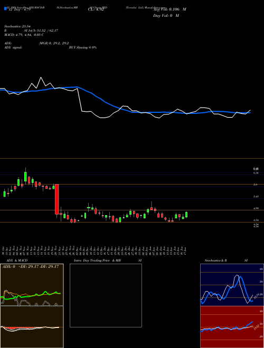Click the empty intraday trading price panel

[x=106, y=295]
